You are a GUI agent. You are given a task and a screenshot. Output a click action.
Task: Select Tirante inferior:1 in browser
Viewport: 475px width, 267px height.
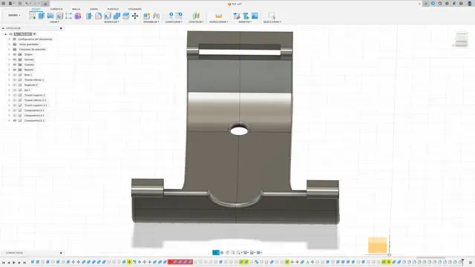tap(34, 80)
